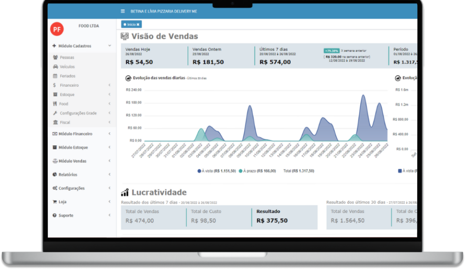Image resolution: width=465 pixels, height=269 pixels.
Task: Open Pessoas via its people icon
Action: [56, 57]
